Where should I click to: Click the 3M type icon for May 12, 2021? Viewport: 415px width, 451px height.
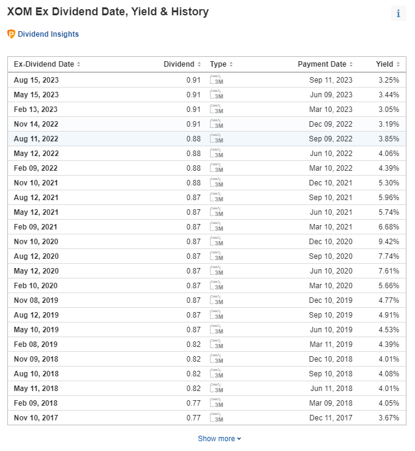[217, 212]
